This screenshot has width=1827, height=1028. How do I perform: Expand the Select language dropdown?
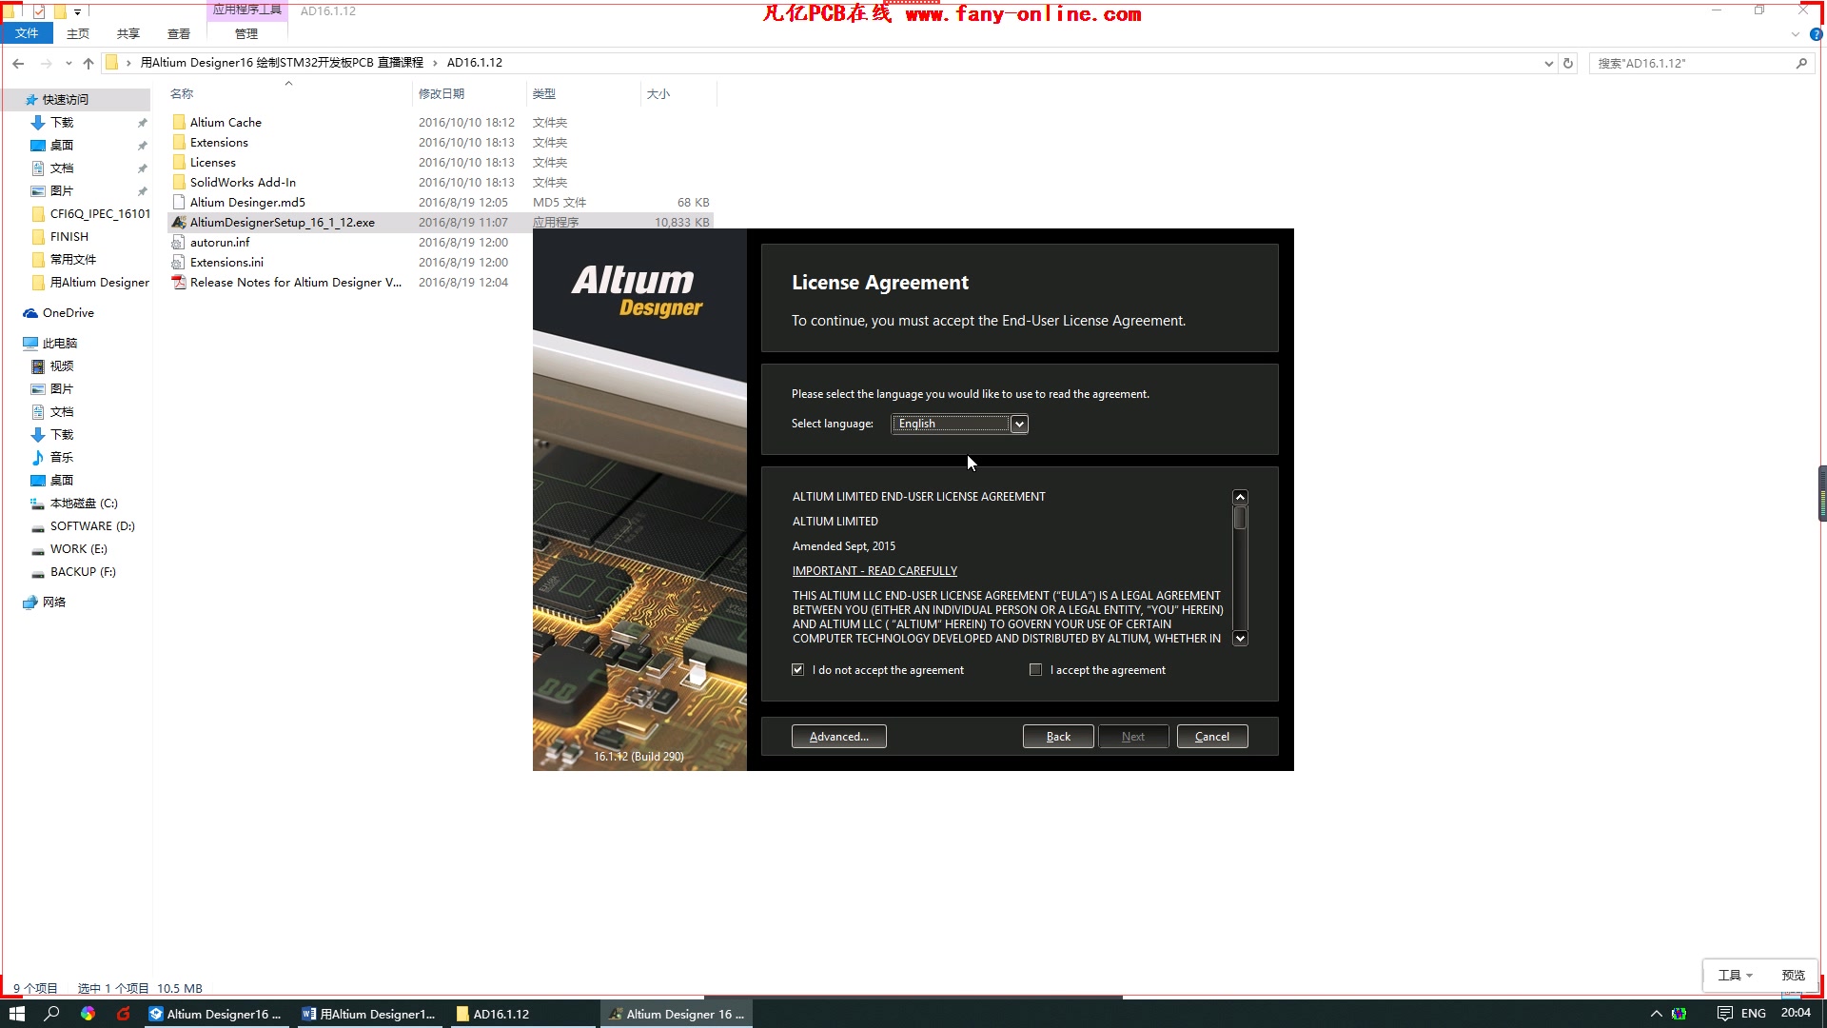coord(1019,423)
